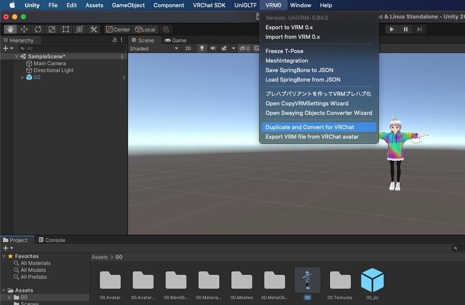
Task: Click the Pause button
Action: [x=405, y=29]
